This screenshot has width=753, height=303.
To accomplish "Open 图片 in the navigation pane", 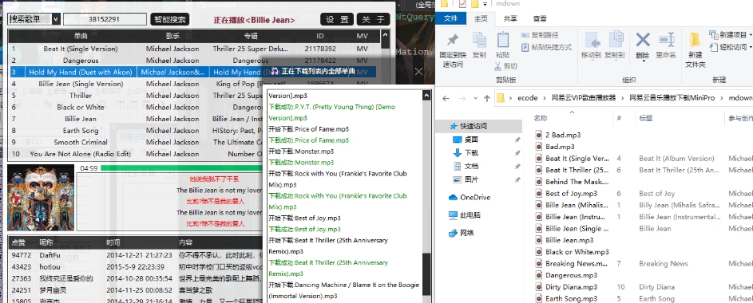I will coord(470,179).
